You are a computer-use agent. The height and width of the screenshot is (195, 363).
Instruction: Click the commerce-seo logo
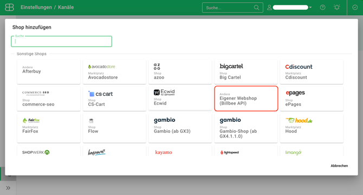[x=35, y=93]
